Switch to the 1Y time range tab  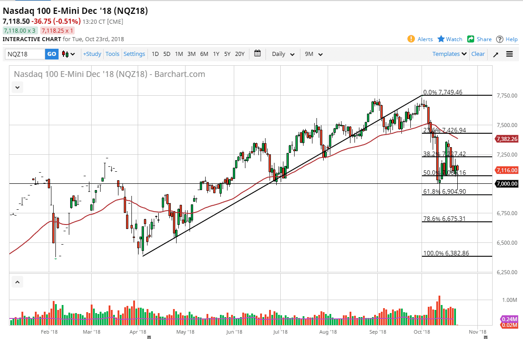pyautogui.click(x=216, y=54)
